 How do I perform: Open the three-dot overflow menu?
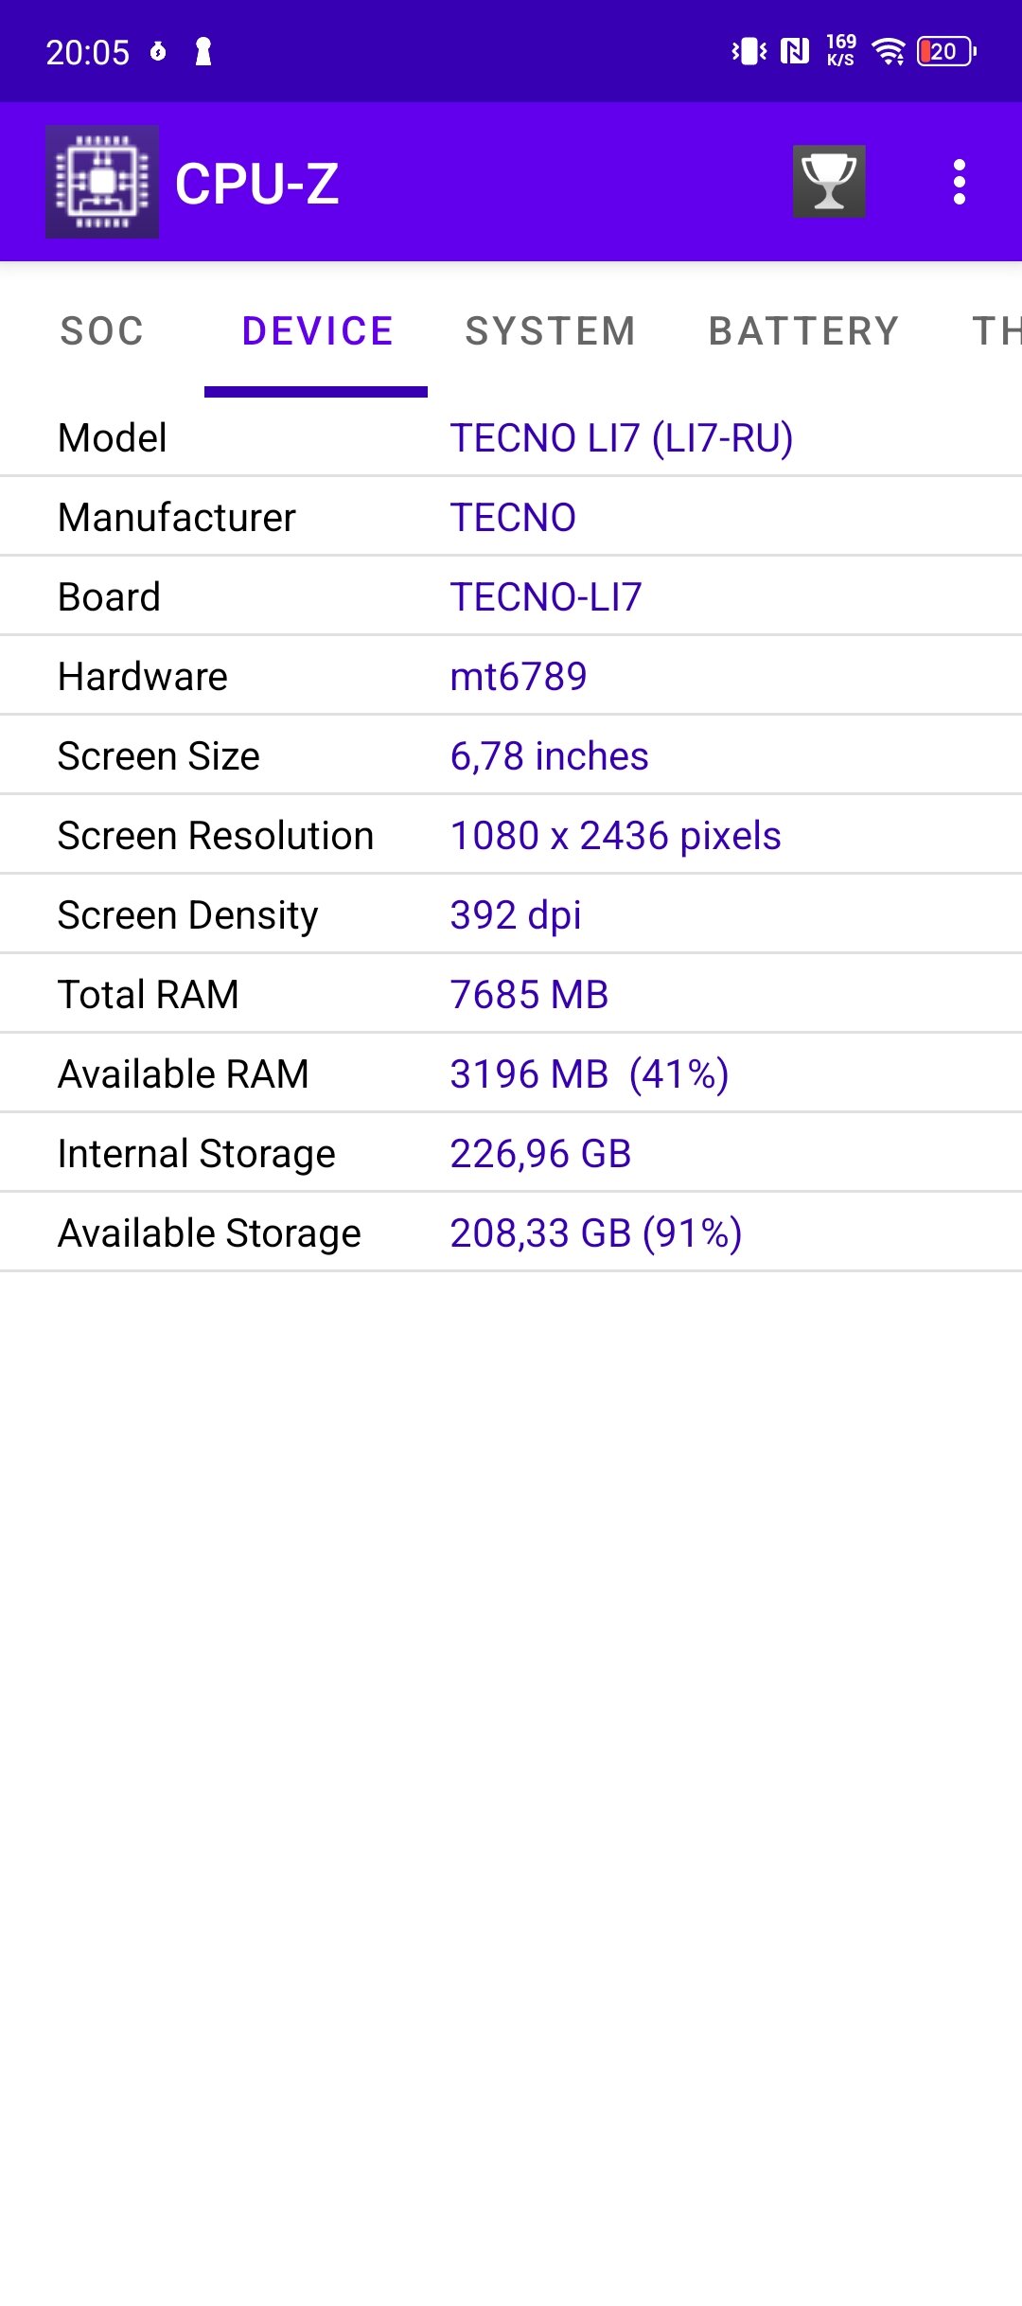[x=960, y=182]
